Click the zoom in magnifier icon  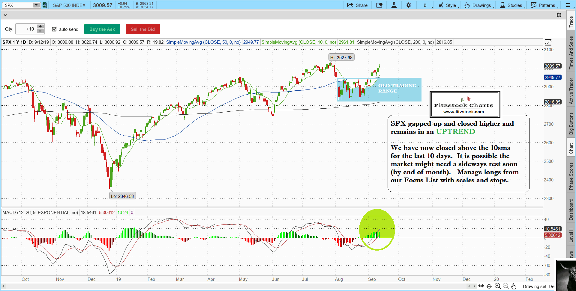point(498,286)
